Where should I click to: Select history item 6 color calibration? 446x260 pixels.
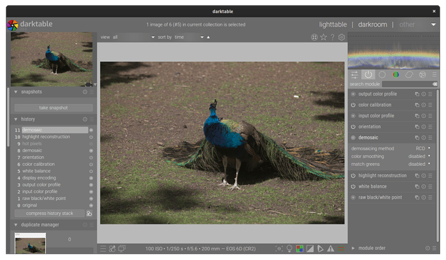(x=38, y=165)
